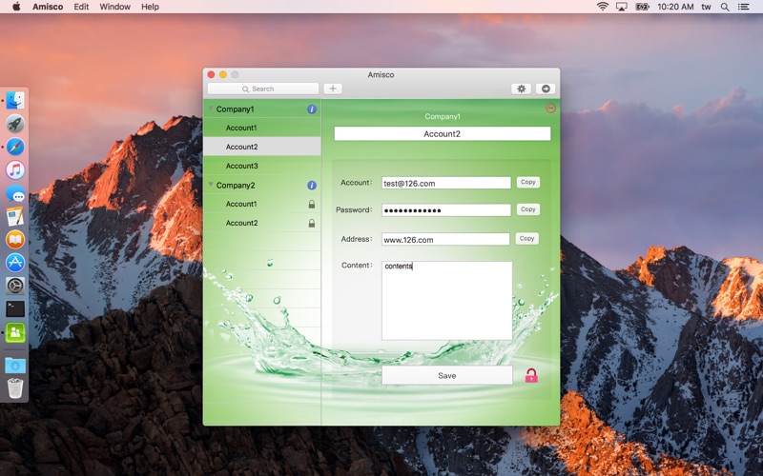Open Safari compass in Dock
The width and height of the screenshot is (763, 476).
pyautogui.click(x=15, y=147)
